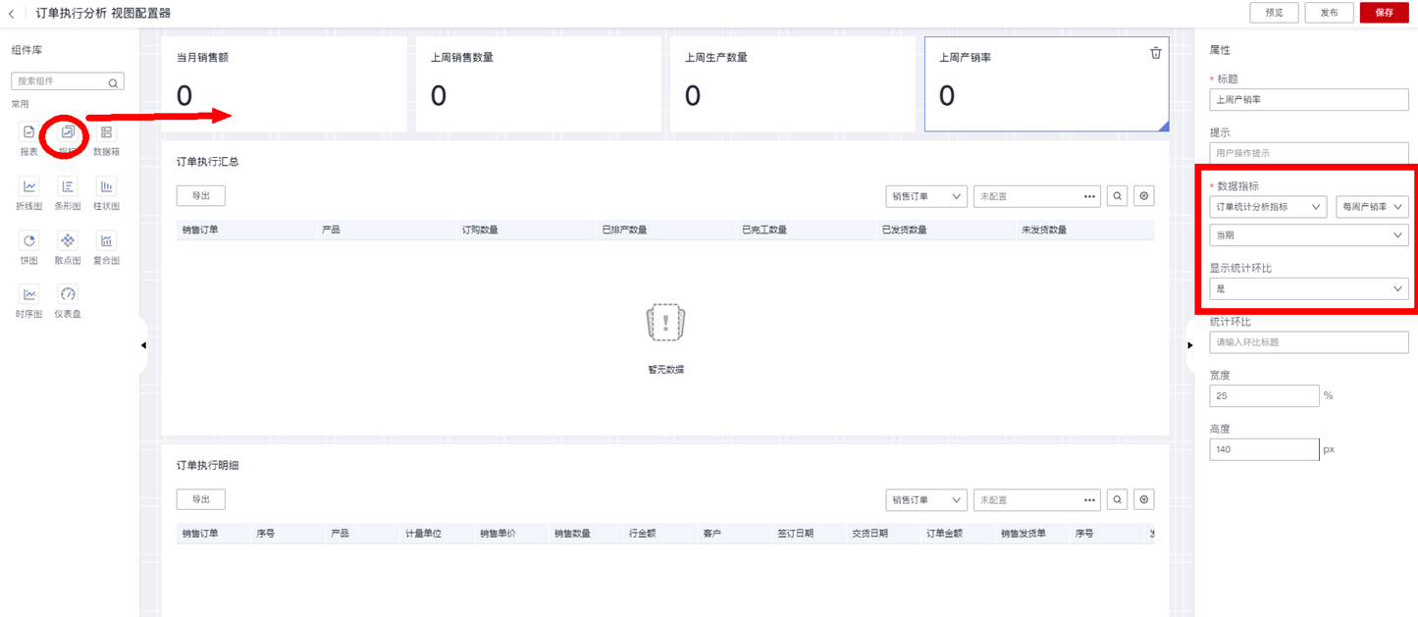Click the 保存 save button

pyautogui.click(x=1384, y=13)
